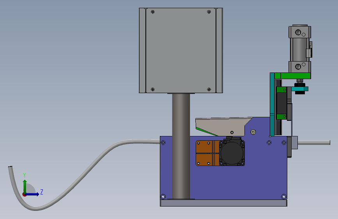Select the large gray enclosure box
The height and width of the screenshot is (219, 338).
(x=181, y=50)
